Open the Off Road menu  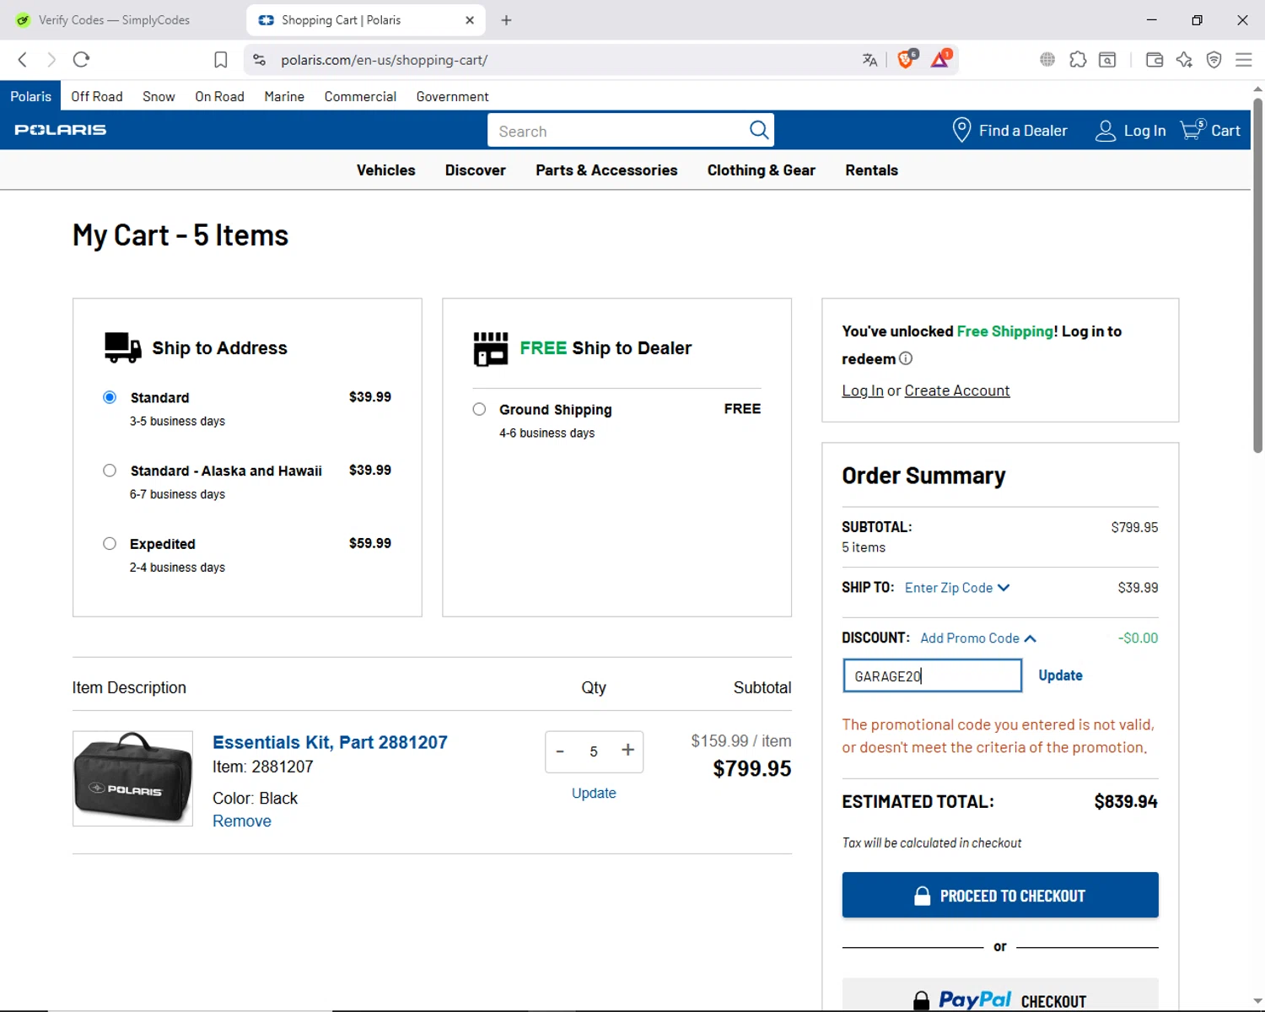(97, 96)
